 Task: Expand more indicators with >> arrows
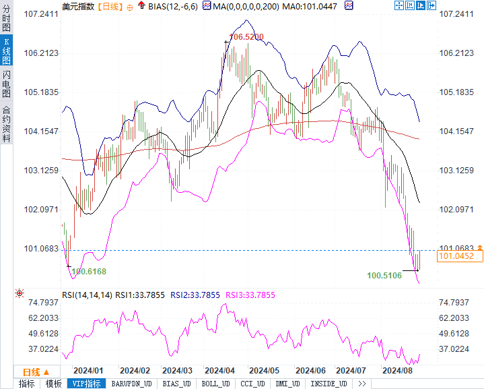point(362,384)
